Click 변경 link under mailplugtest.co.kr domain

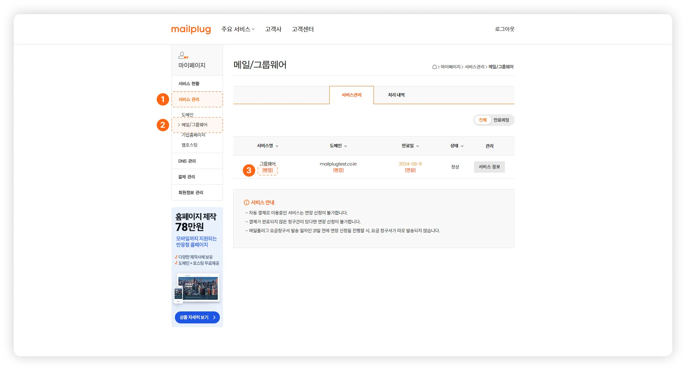pos(338,170)
